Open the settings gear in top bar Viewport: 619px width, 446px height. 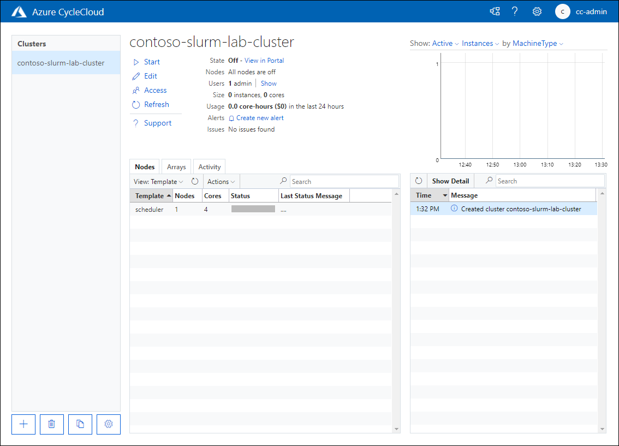[537, 11]
